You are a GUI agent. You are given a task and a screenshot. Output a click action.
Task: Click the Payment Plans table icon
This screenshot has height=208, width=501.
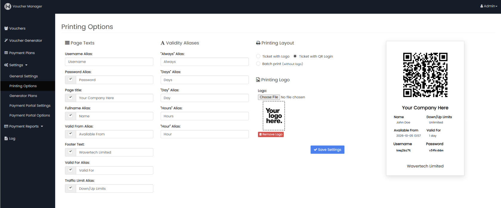6,53
